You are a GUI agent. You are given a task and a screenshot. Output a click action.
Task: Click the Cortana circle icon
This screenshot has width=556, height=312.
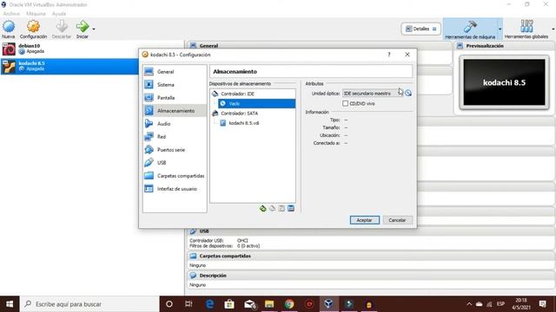(x=169, y=304)
